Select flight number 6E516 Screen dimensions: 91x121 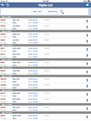(3, 71)
